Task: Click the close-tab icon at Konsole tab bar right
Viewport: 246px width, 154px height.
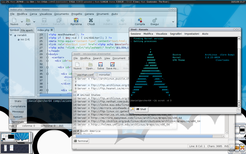Action: click(238, 109)
